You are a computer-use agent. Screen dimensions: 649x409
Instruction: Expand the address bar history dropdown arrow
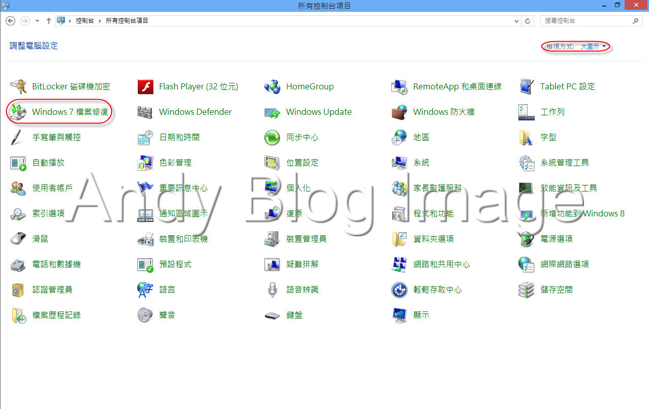click(x=517, y=21)
